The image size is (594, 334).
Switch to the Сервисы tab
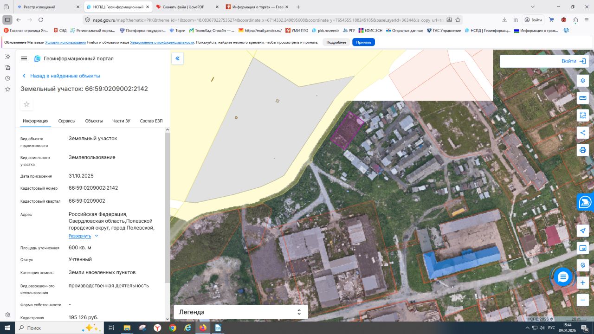(67, 121)
